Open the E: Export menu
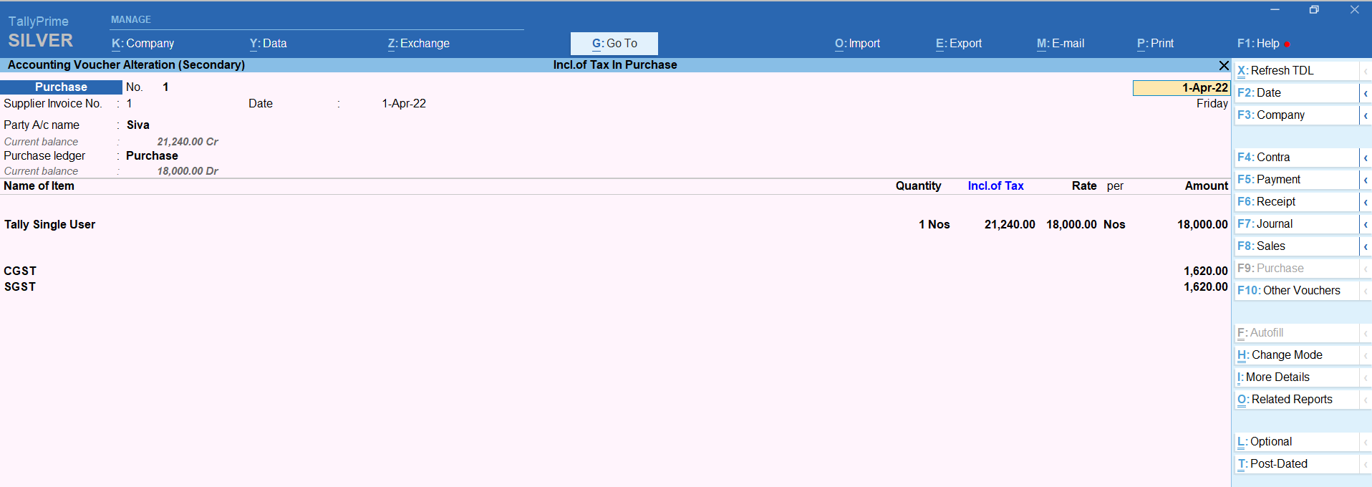Image resolution: width=1372 pixels, height=487 pixels. tap(959, 44)
